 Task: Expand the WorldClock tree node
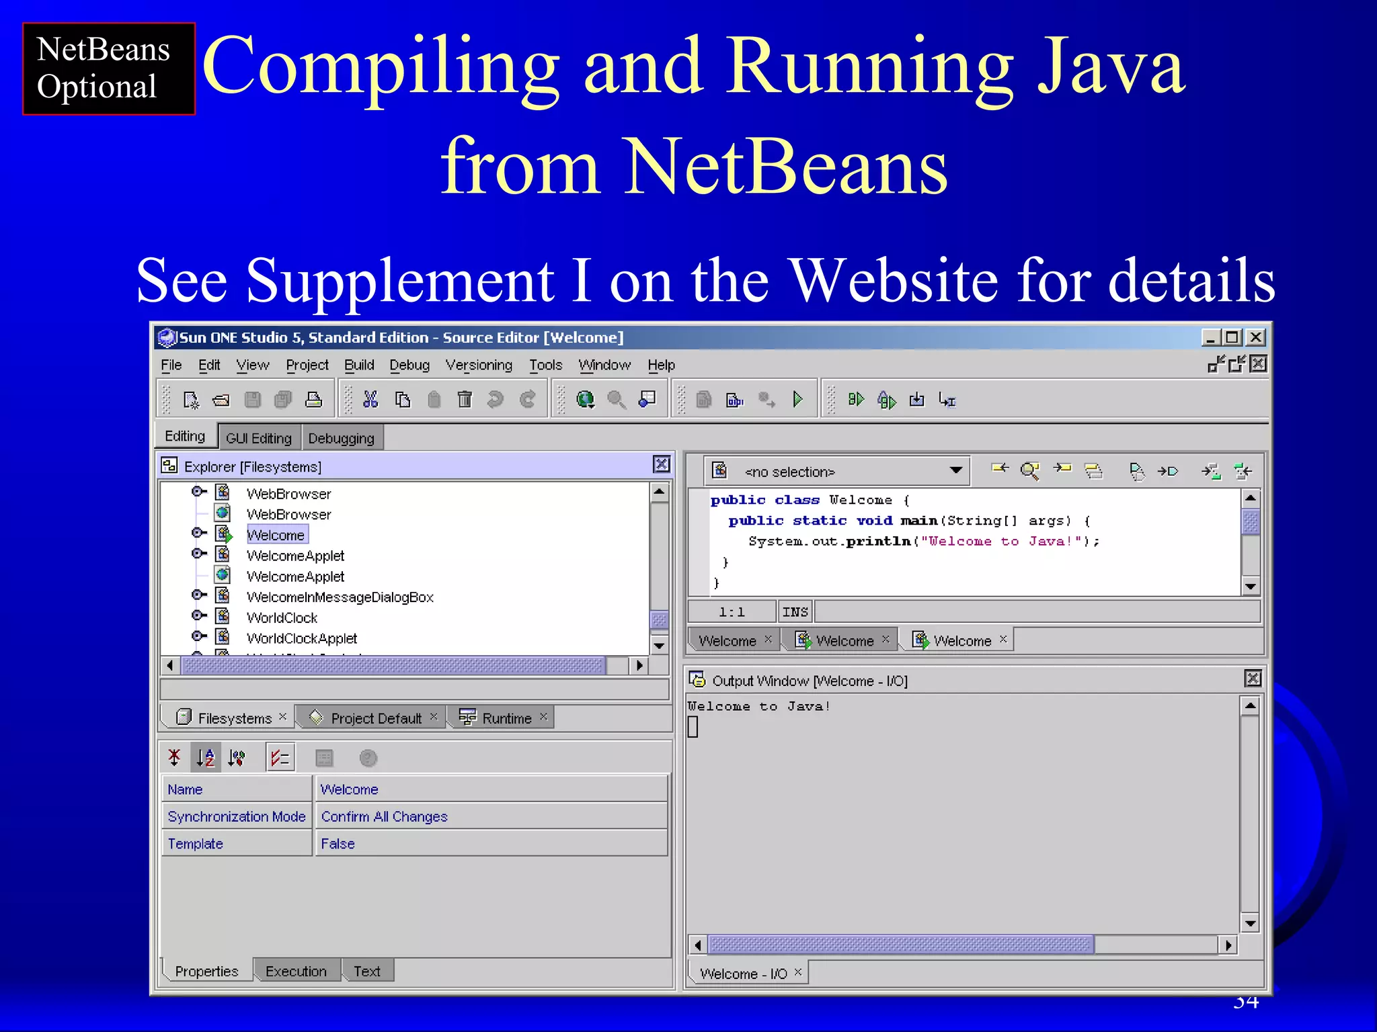click(198, 615)
